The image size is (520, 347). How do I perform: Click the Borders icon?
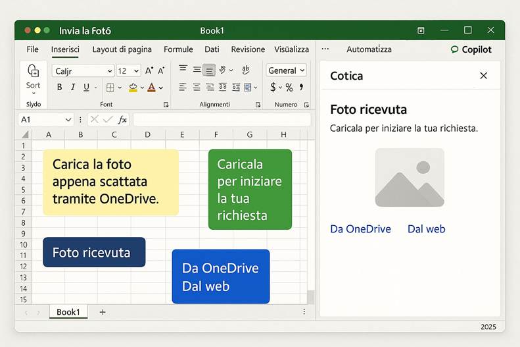pyautogui.click(x=110, y=88)
